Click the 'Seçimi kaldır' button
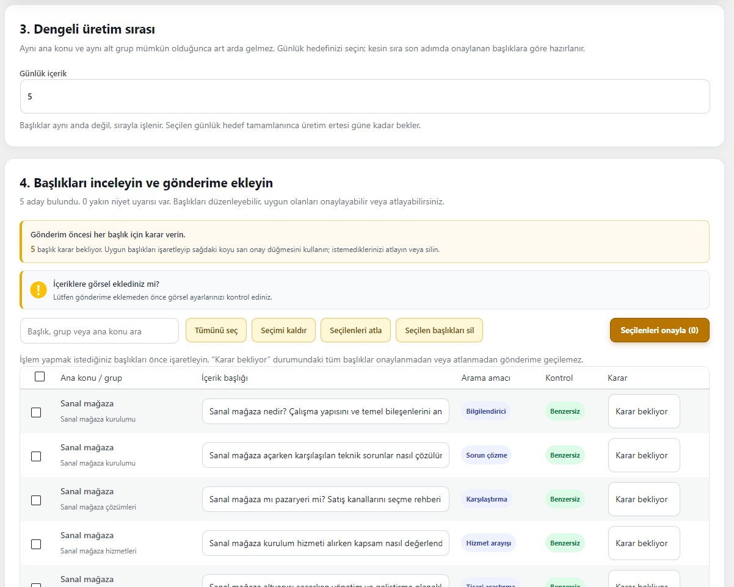734x587 pixels. (283, 331)
